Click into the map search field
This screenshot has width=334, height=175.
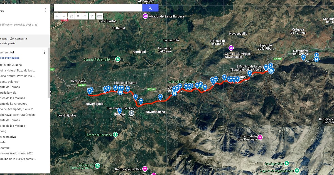click(98, 8)
